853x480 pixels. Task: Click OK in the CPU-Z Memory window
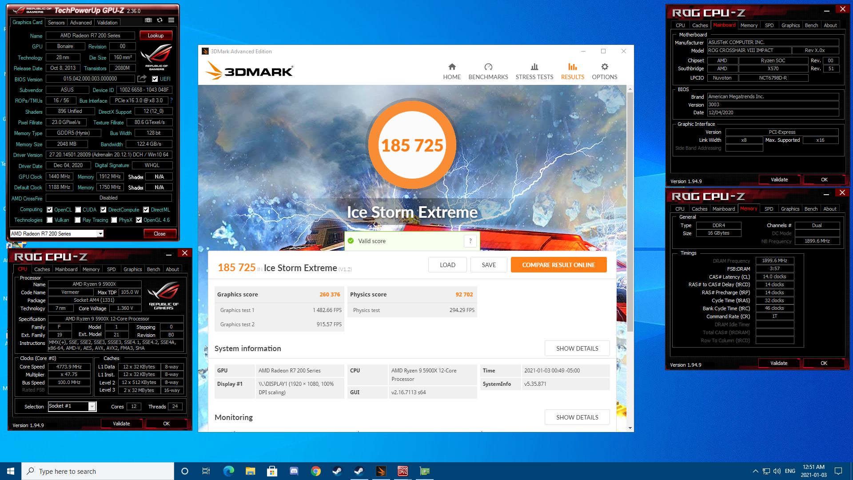point(824,363)
